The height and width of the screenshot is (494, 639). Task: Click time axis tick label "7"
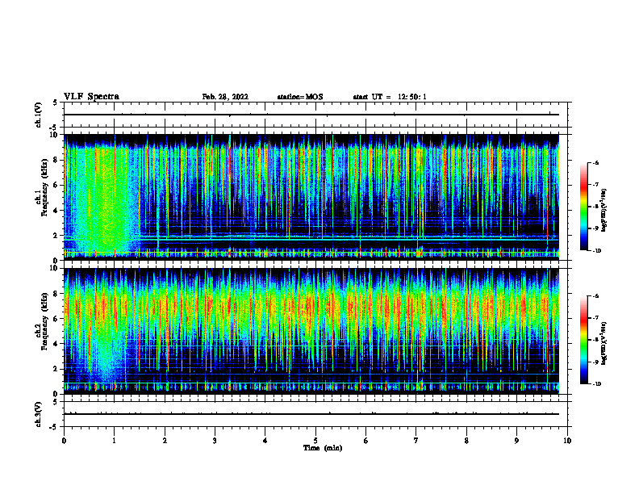tap(416, 441)
